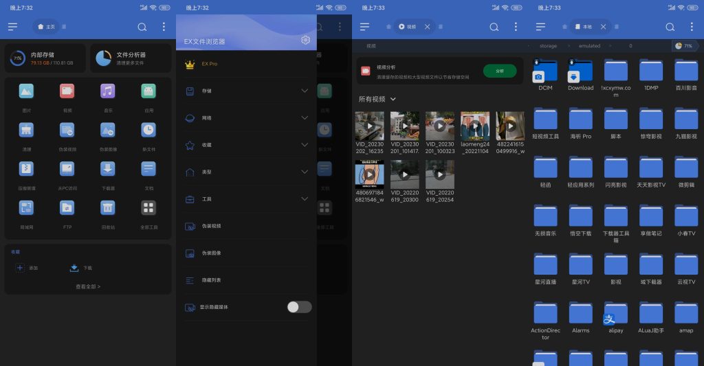Open settings gear in EX文件浏览器 drawer header

point(305,41)
